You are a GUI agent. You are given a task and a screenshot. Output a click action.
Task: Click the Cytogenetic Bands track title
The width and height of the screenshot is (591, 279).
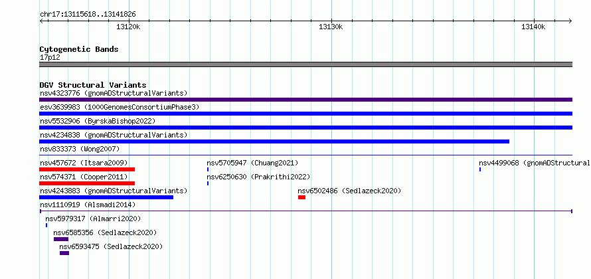tap(79, 49)
